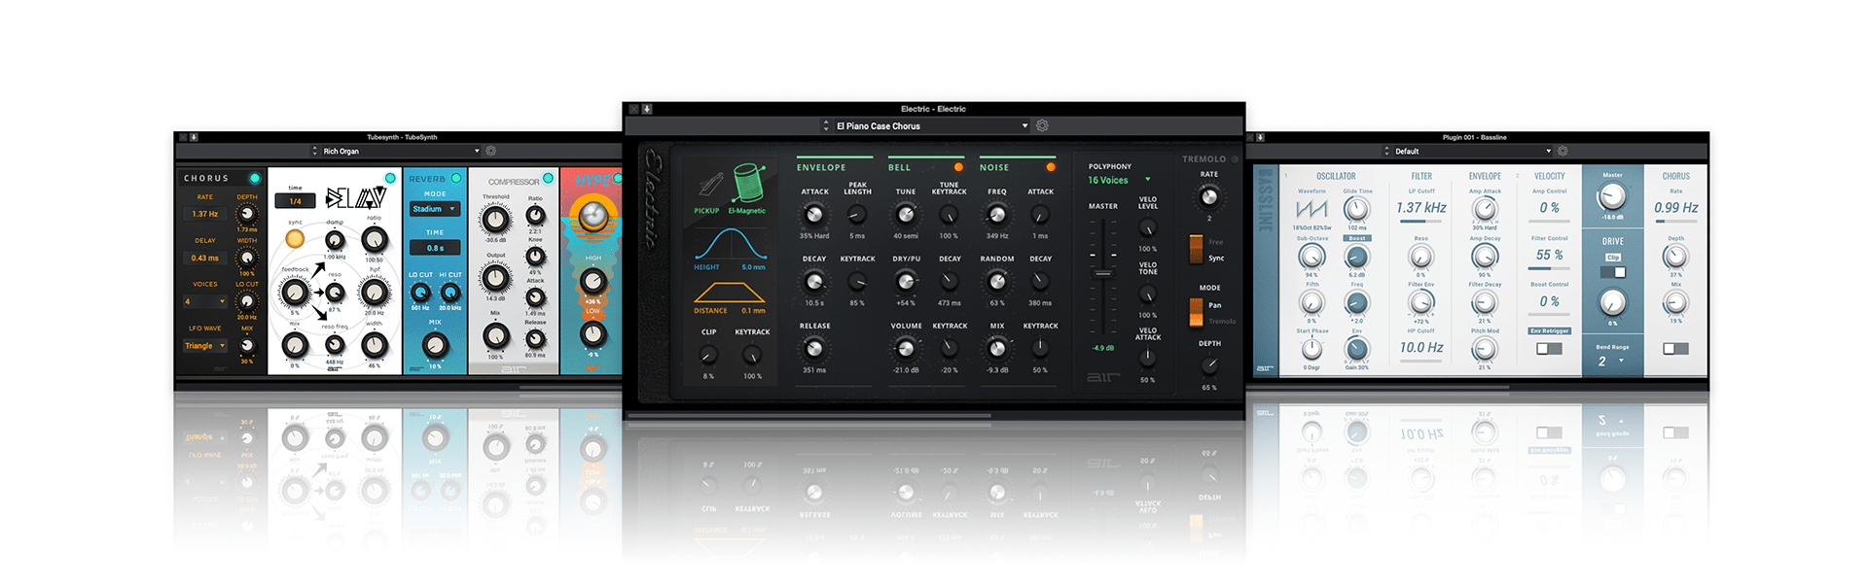Screen dimensions: 1868x588
Task: Open the LFO Wave Triangle dropdown
Action: click(x=205, y=346)
